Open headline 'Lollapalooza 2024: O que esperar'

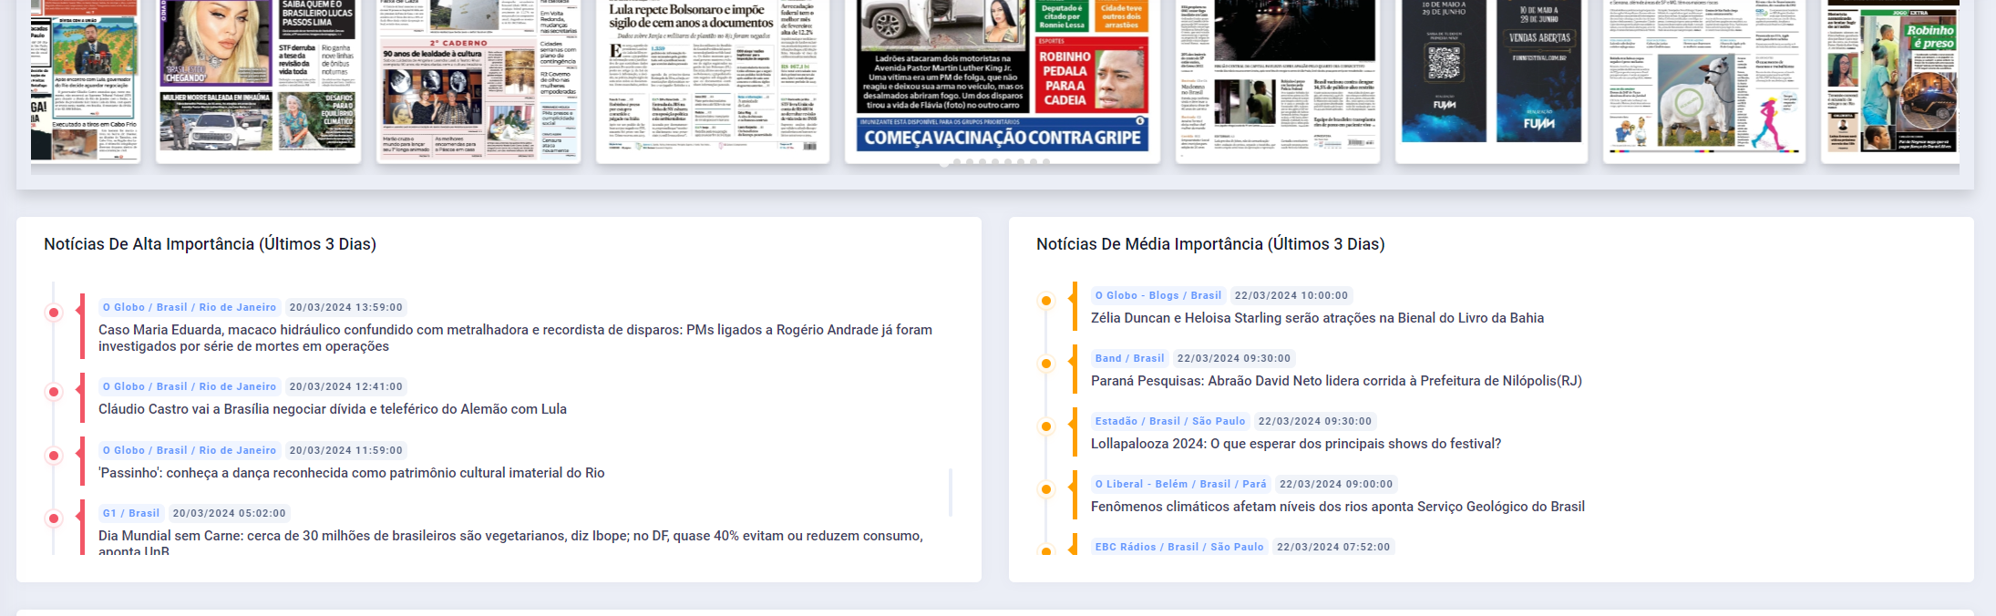pos(1296,444)
